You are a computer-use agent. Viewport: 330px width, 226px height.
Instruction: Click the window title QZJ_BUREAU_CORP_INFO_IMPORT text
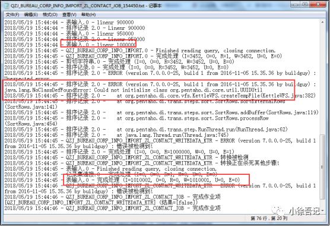point(78,6)
